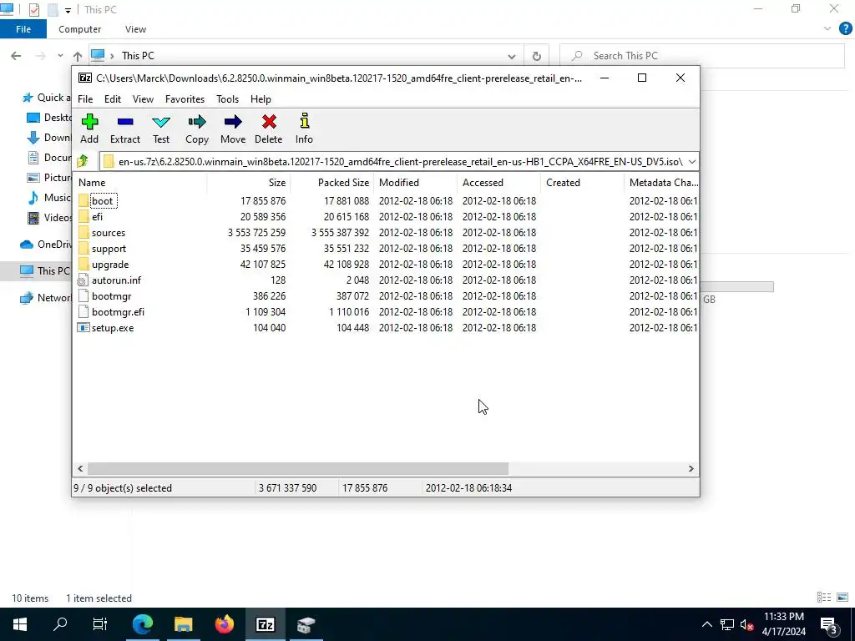Click the red Delete icon

(269, 122)
